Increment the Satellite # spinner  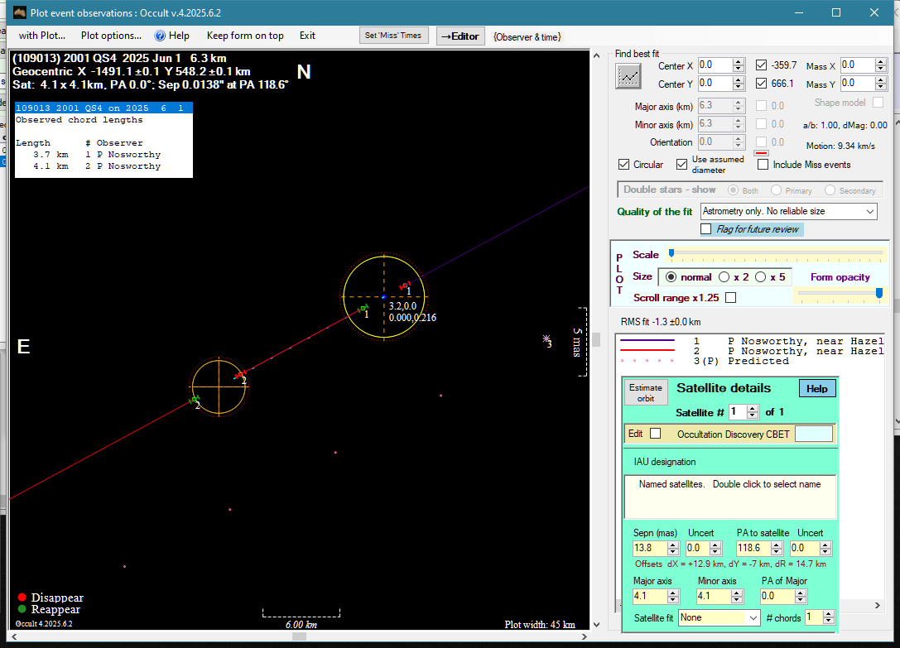tap(752, 408)
